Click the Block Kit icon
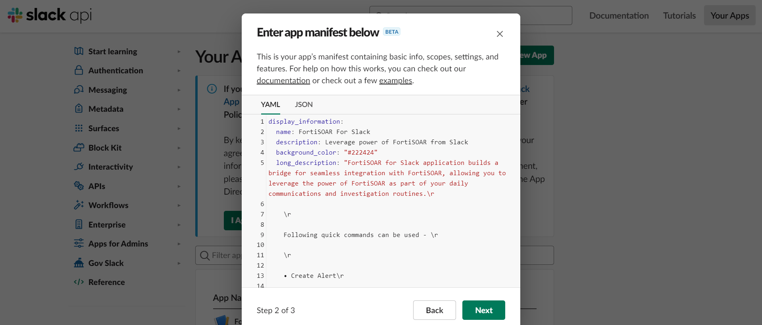Screen dimensions: 762x325 [79, 147]
